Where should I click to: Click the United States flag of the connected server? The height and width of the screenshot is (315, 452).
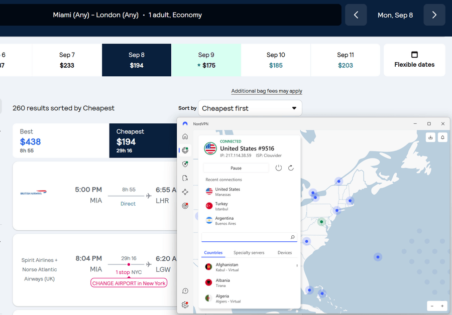[210, 148]
